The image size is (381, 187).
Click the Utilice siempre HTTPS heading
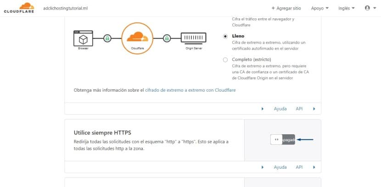pos(102,132)
